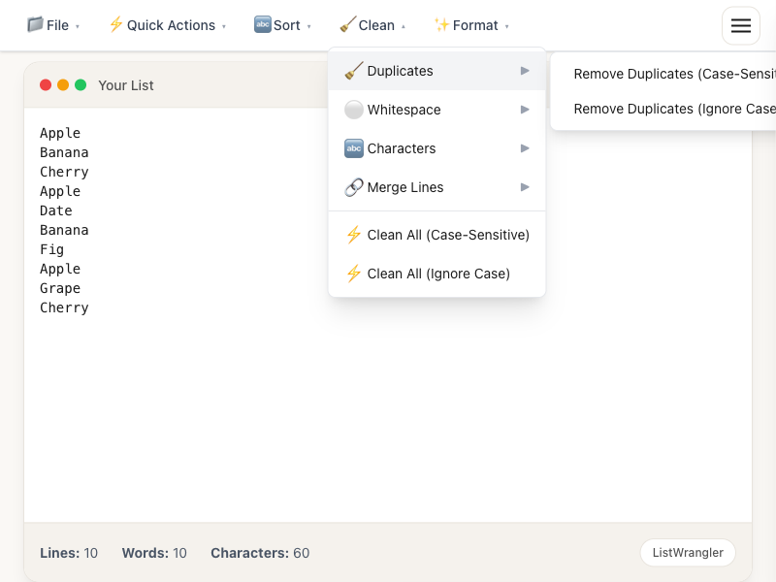Click the abc badge icon beside Sort
This screenshot has height=582, width=776.
coord(262,25)
